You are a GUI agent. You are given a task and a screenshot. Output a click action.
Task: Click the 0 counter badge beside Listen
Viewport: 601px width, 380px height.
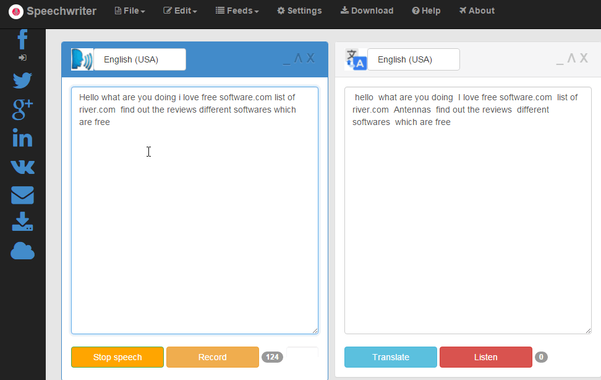[541, 357]
